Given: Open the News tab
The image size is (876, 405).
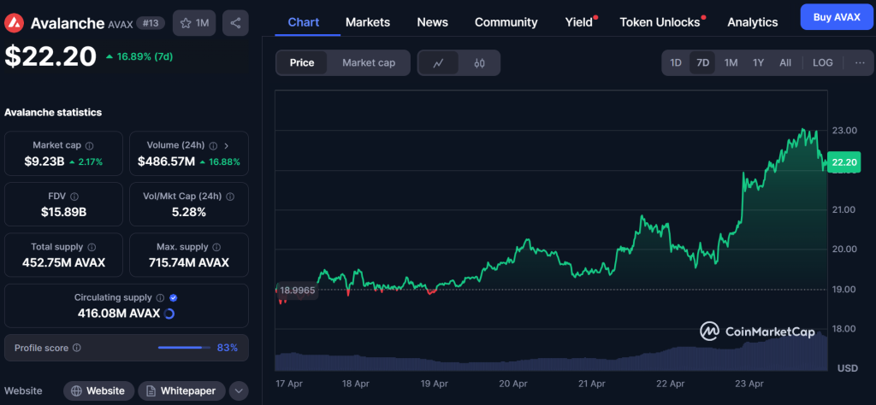Looking at the screenshot, I should point(432,22).
